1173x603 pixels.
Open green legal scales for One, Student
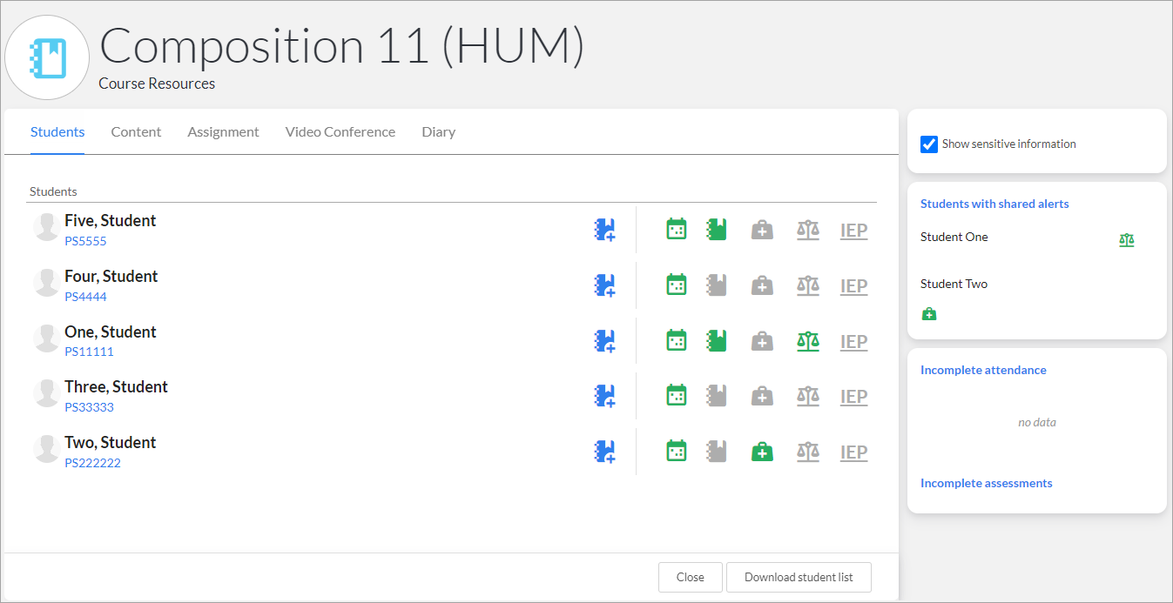coord(808,341)
